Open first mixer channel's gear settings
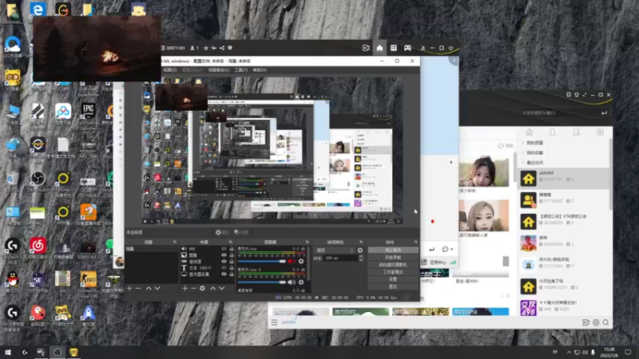This screenshot has width=639, height=359. click(x=301, y=262)
